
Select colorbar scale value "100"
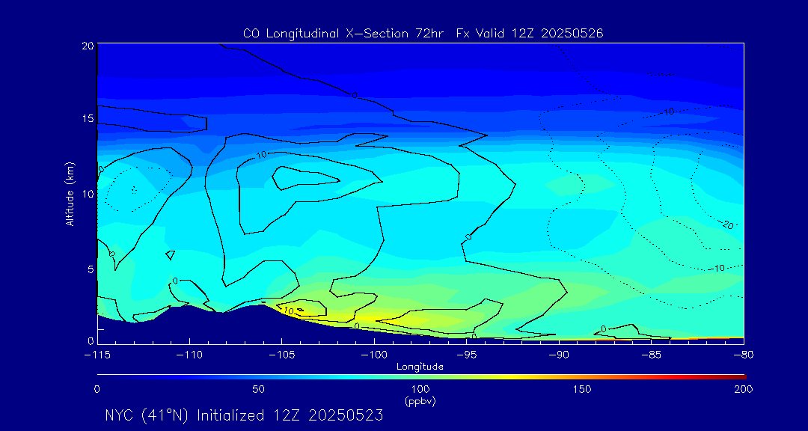(x=420, y=389)
